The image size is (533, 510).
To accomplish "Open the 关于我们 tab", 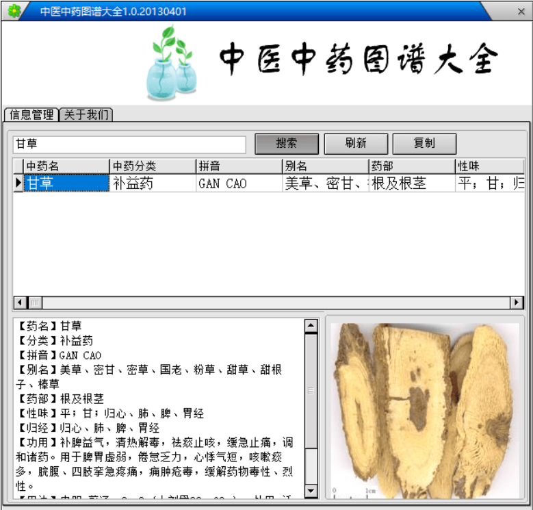I will click(x=86, y=114).
